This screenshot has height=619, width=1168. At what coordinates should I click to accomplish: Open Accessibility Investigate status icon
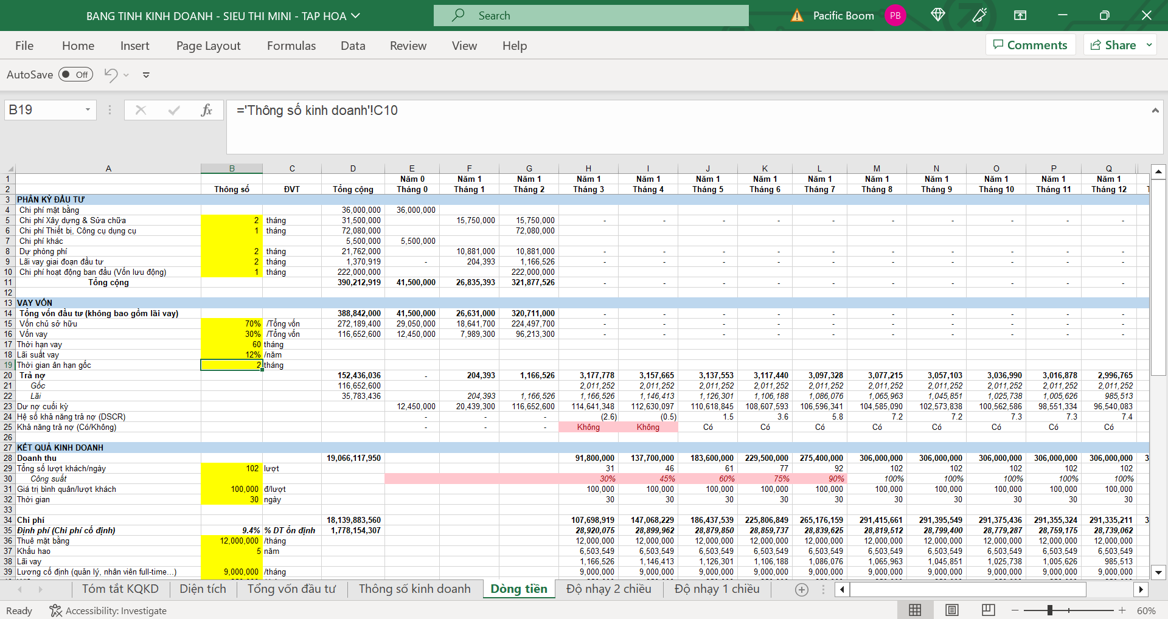pos(55,610)
